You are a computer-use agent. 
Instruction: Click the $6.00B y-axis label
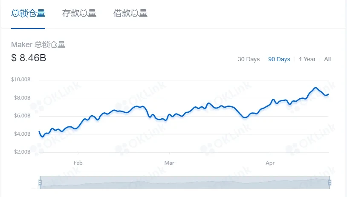click(x=21, y=116)
